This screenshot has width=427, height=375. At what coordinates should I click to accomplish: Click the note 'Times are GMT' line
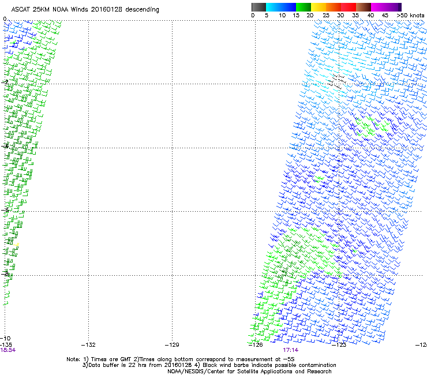pyautogui.click(x=181, y=359)
